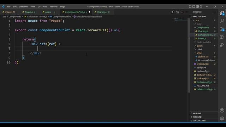Open the Edit menu

(15, 7)
